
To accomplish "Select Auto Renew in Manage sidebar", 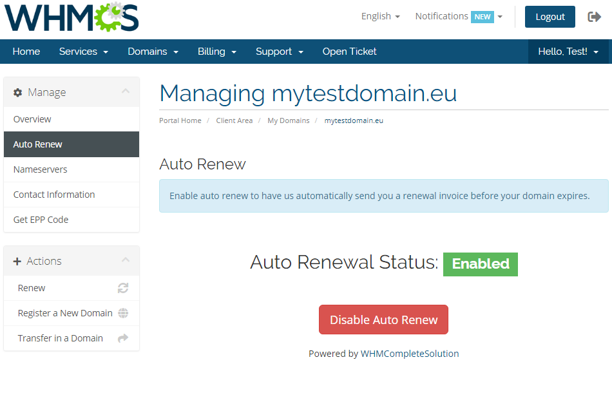I will [x=72, y=144].
